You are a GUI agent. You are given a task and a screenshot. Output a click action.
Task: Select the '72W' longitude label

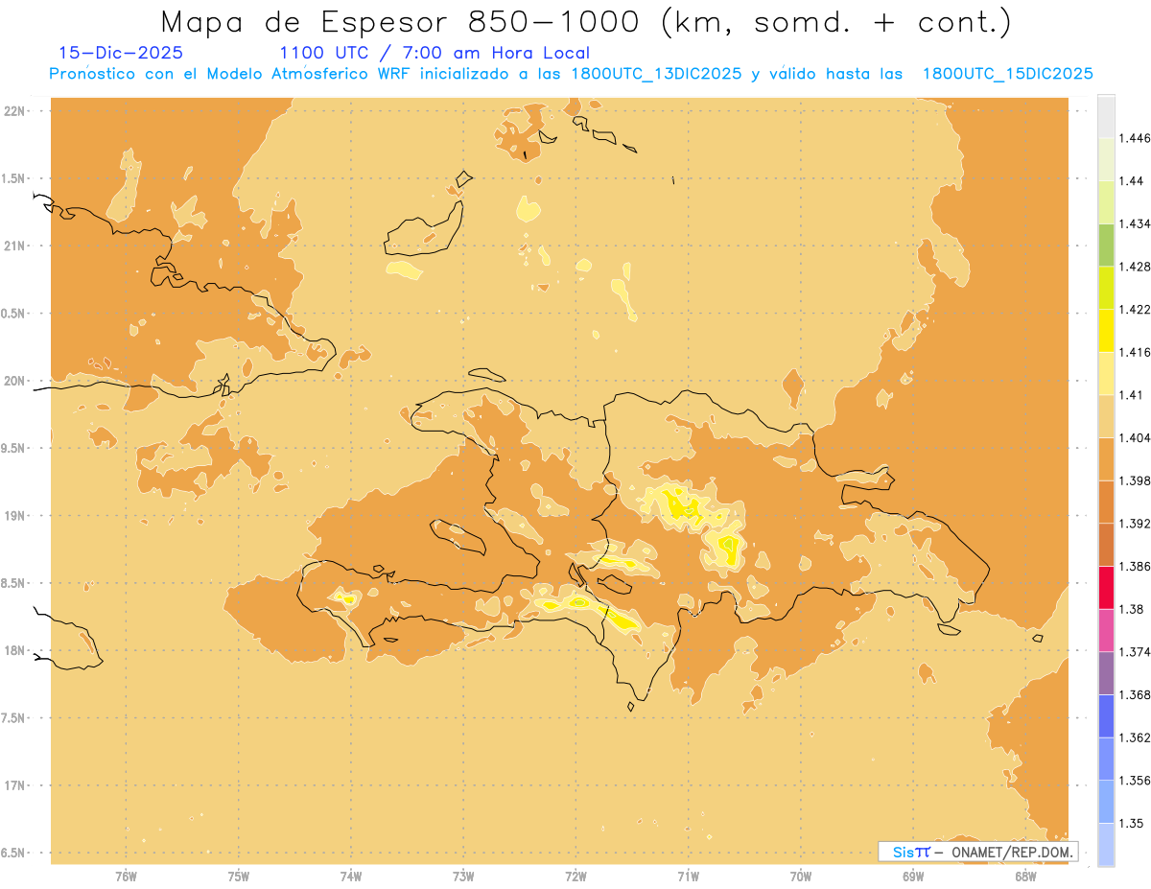(x=575, y=876)
